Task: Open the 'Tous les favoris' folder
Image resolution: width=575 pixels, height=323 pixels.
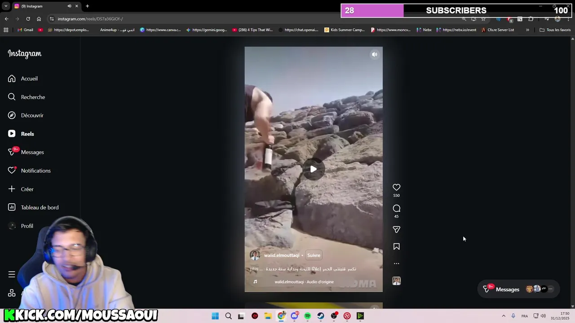Action: (555, 30)
